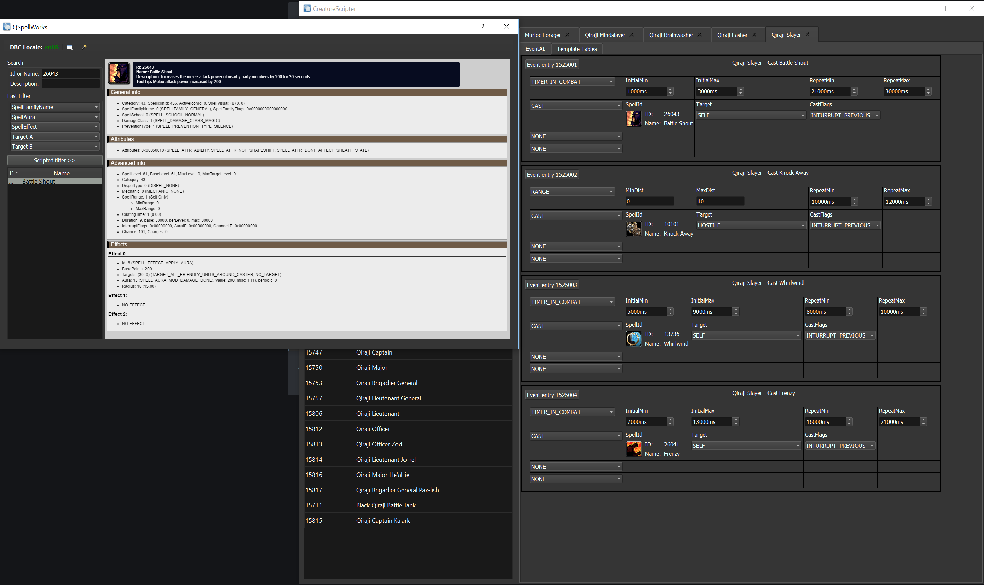The image size is (984, 585).
Task: Open the SpellAura filter dropdown
Action: pyautogui.click(x=54, y=117)
